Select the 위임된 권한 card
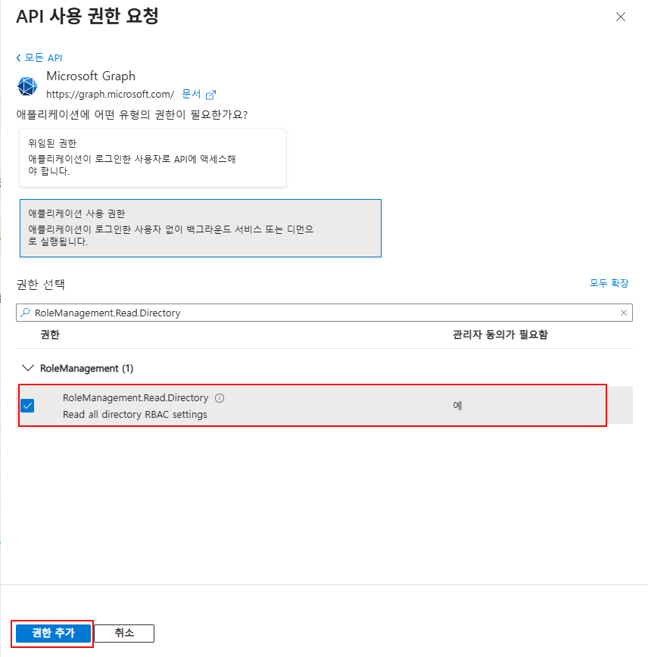 [x=153, y=157]
